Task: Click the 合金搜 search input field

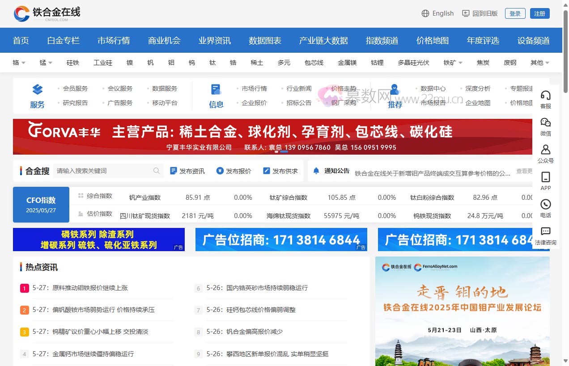Action: click(103, 171)
